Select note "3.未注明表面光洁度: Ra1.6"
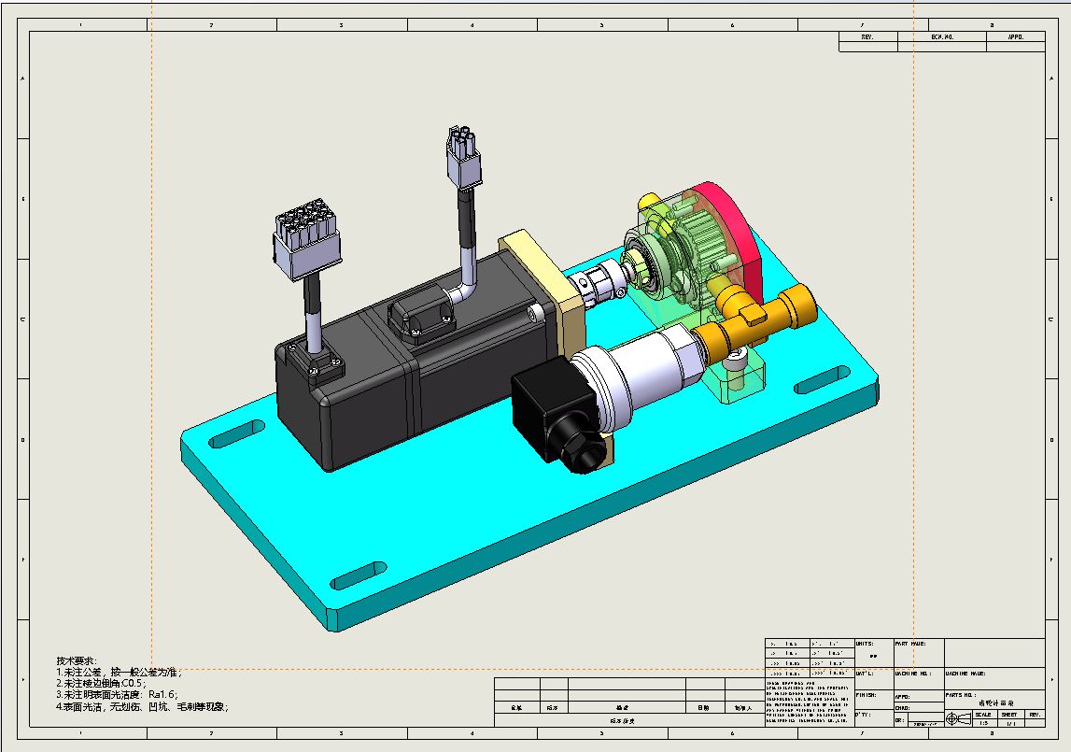Screen dimensions: 1071x752 pyautogui.click(x=117, y=695)
